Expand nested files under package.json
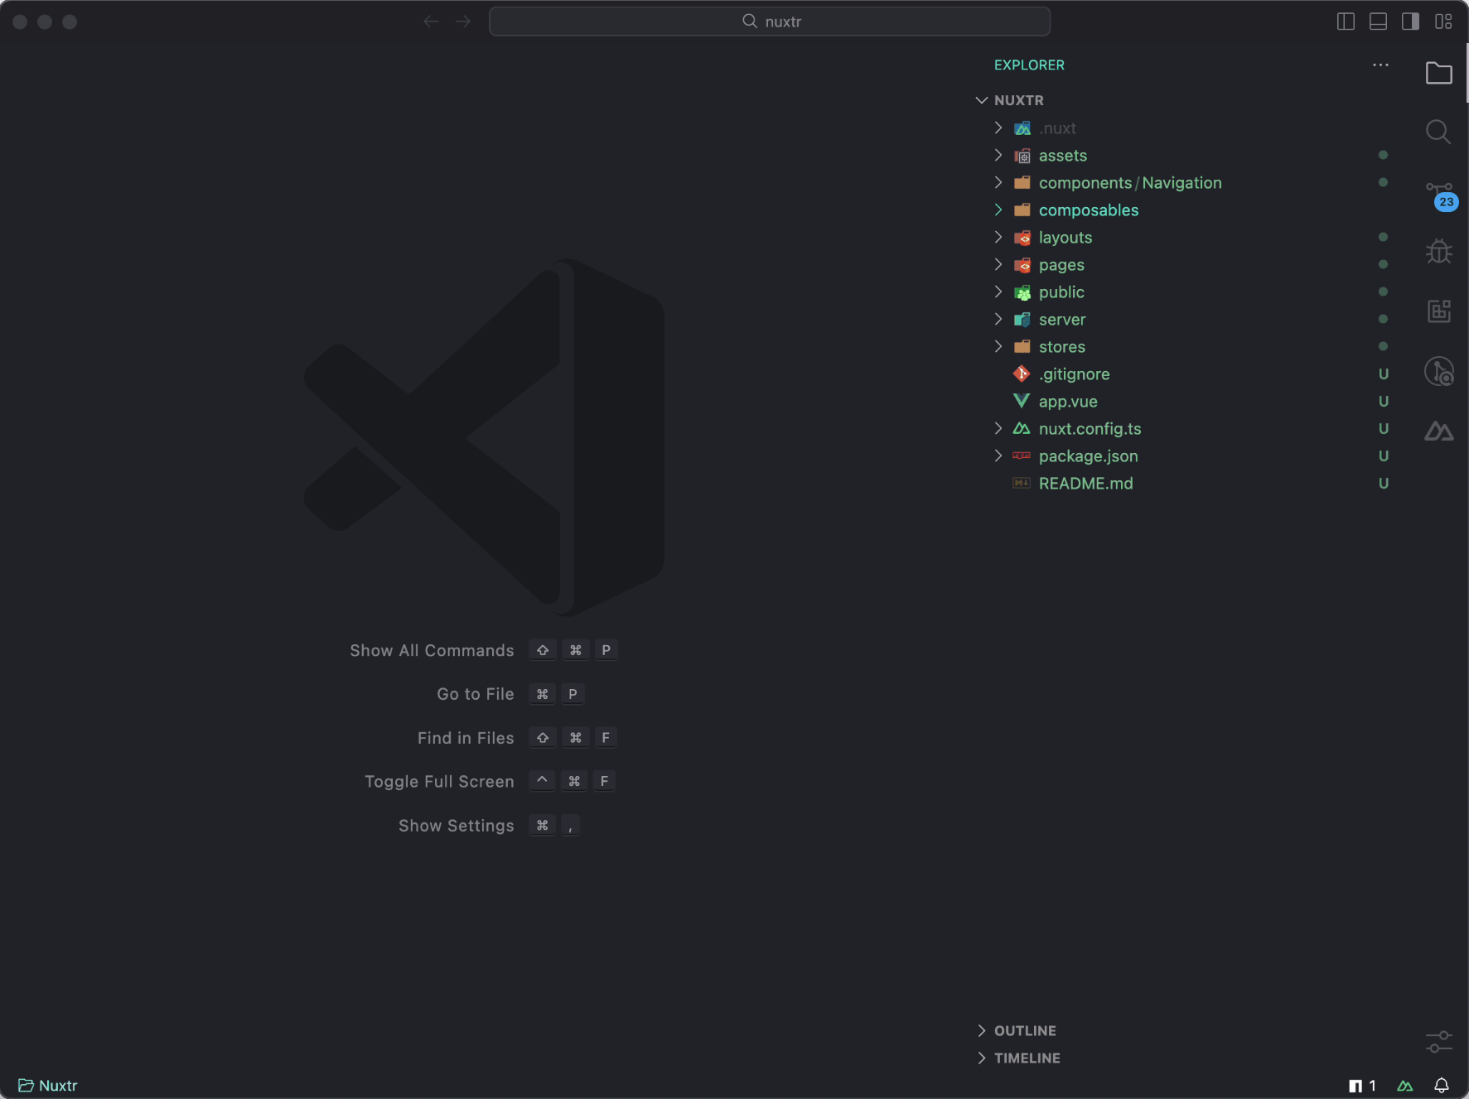The image size is (1469, 1099). (998, 456)
